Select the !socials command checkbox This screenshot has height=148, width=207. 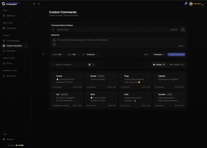pyautogui.click(x=156, y=94)
